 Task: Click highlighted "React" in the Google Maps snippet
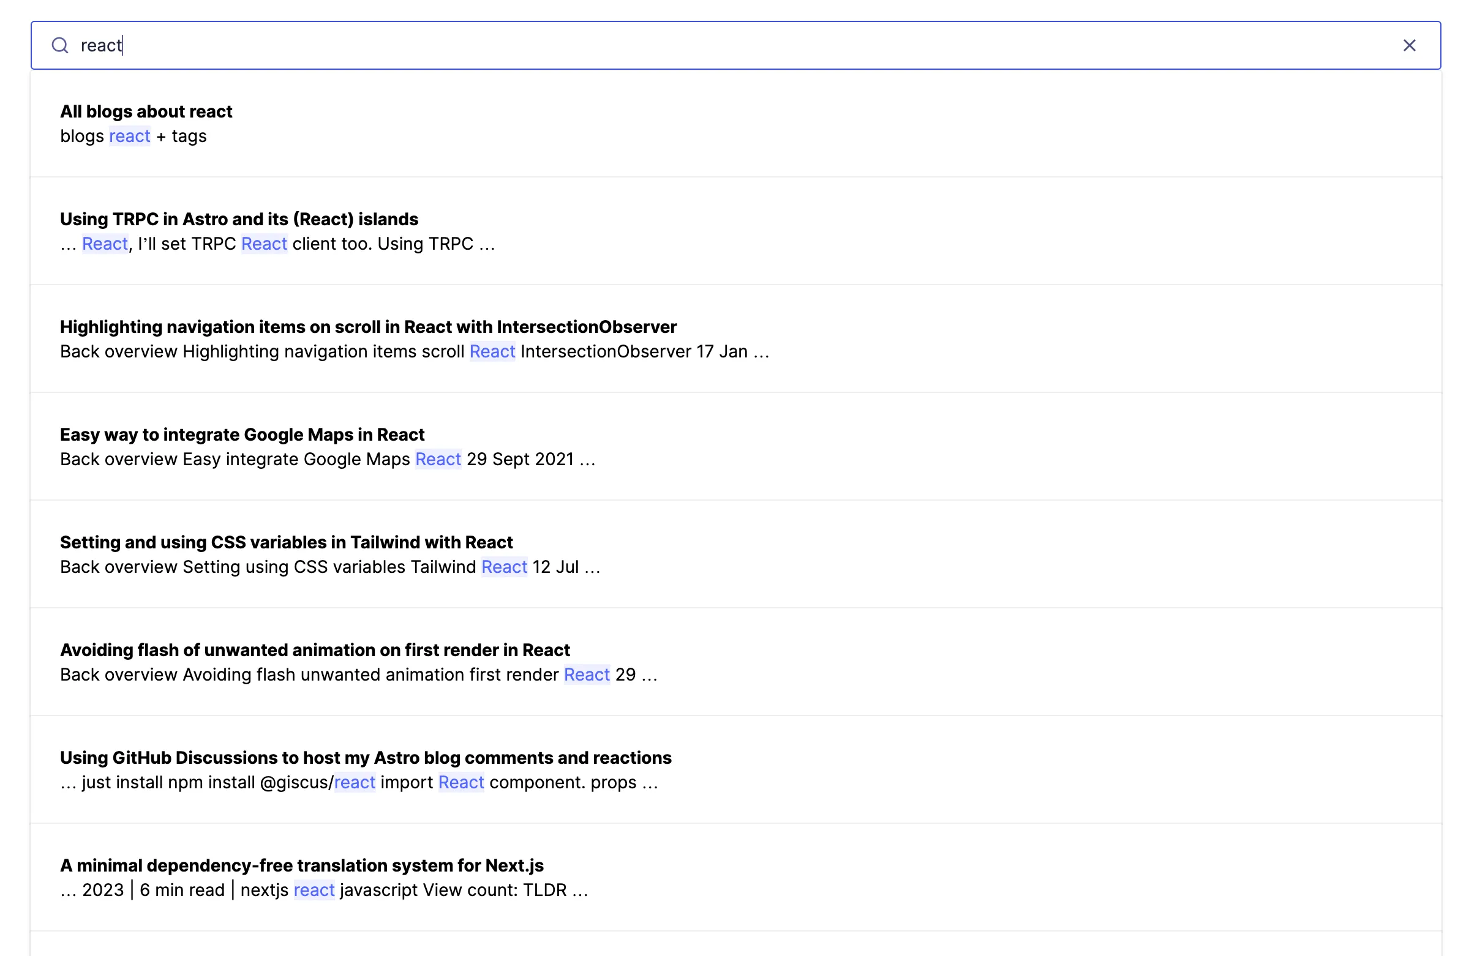point(437,459)
